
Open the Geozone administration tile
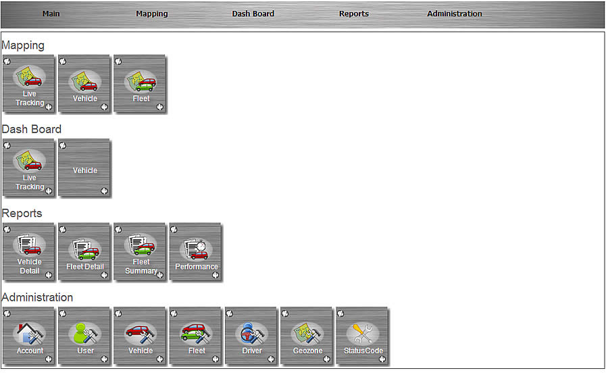[307, 336]
